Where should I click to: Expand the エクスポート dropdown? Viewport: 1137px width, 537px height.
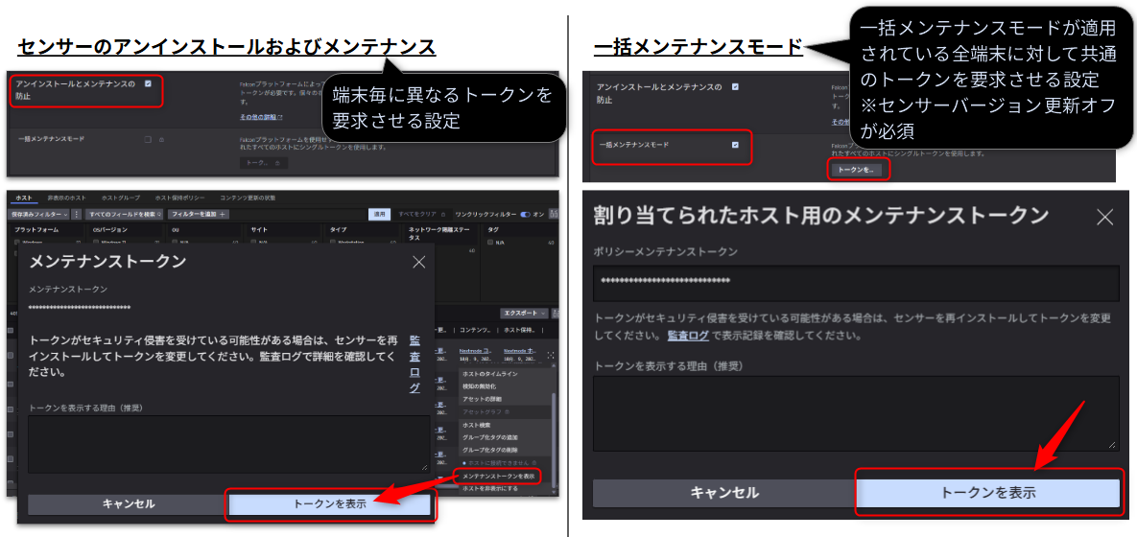pyautogui.click(x=525, y=313)
